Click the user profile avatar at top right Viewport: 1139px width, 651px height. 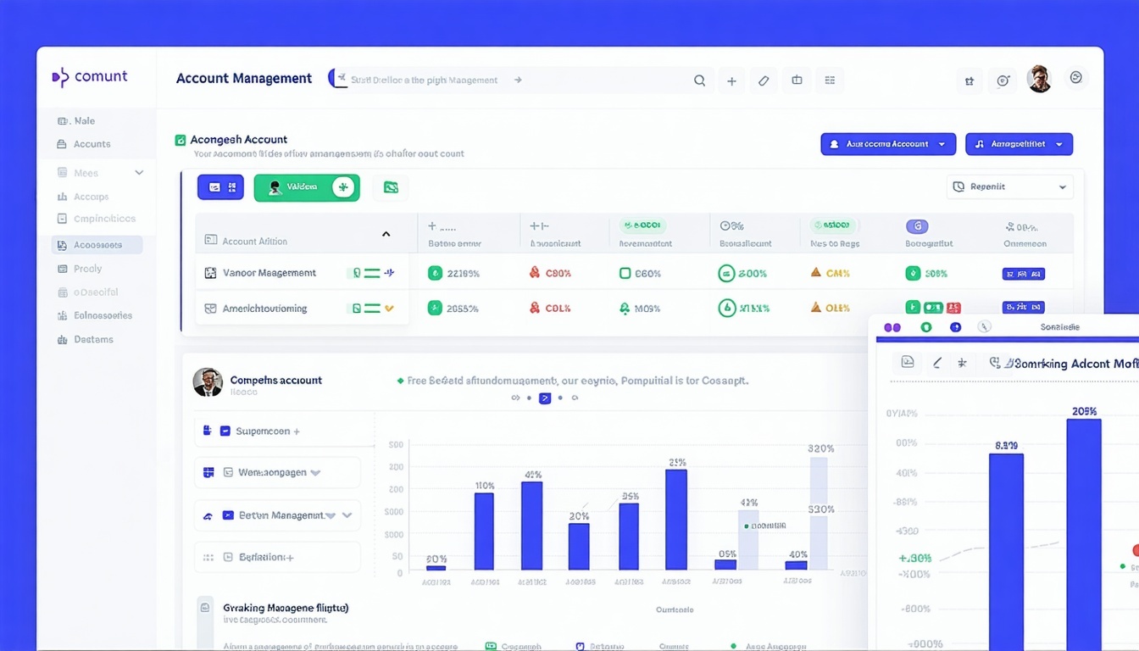1039,78
